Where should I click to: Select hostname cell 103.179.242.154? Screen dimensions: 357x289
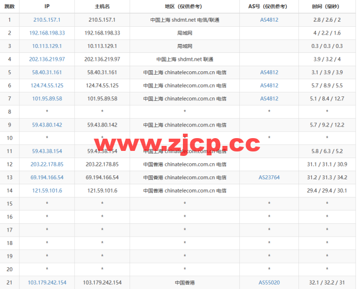click(102, 282)
